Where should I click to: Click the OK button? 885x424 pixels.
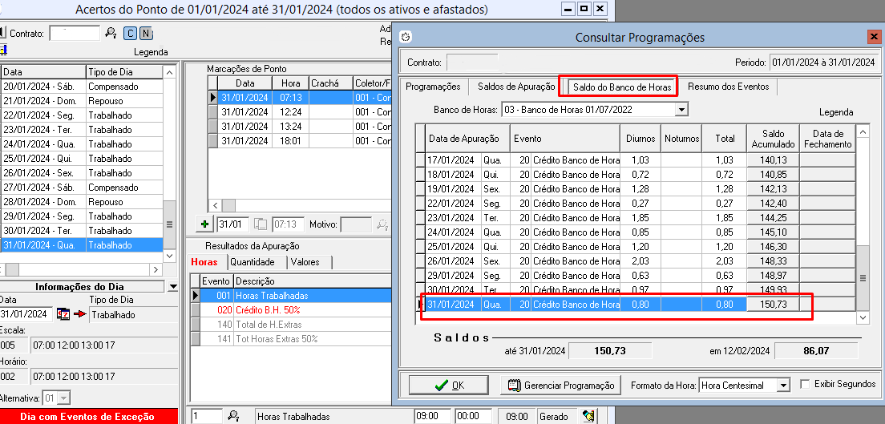[448, 386]
